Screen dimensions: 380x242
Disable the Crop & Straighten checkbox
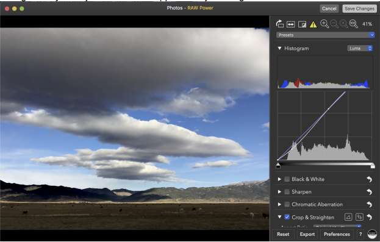tap(287, 217)
